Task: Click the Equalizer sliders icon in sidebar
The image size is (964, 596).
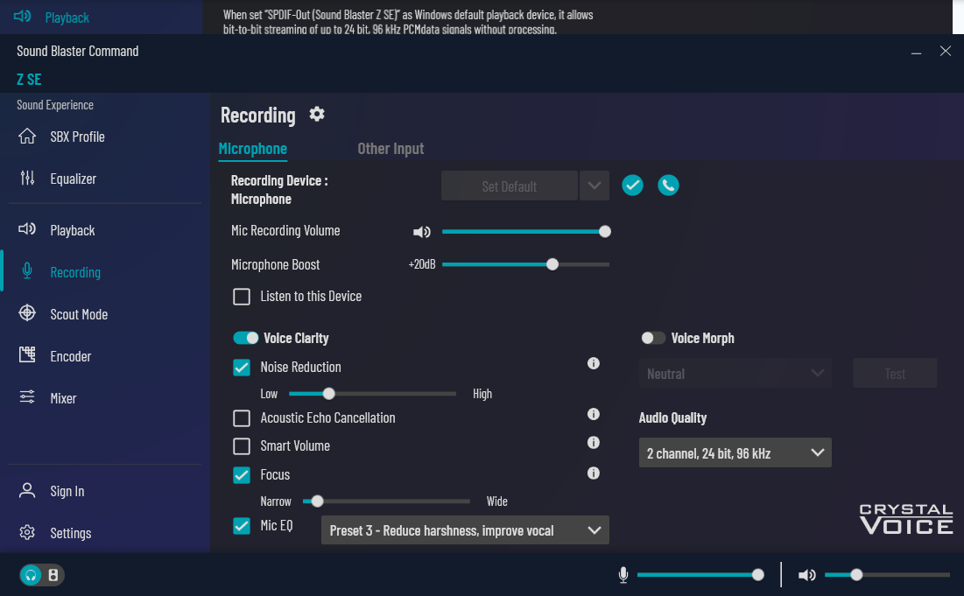Action: click(27, 179)
